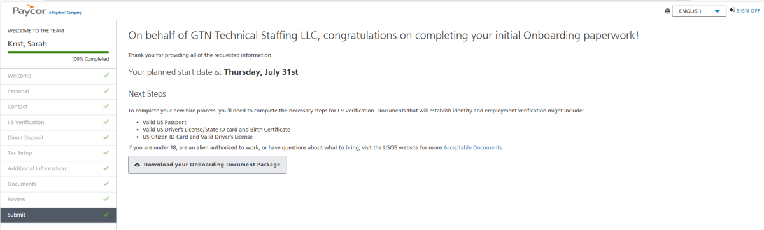764x230 pixels.
Task: Click the Krist, Sarah name header
Action: 27,44
